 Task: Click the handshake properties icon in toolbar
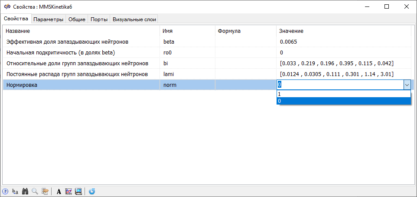45,191
